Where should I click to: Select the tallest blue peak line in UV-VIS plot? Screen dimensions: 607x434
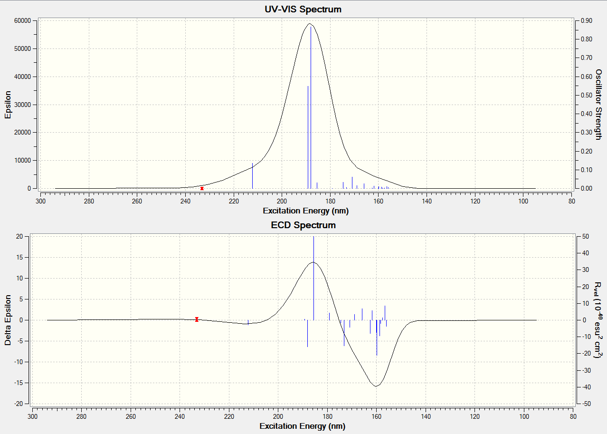click(x=311, y=107)
